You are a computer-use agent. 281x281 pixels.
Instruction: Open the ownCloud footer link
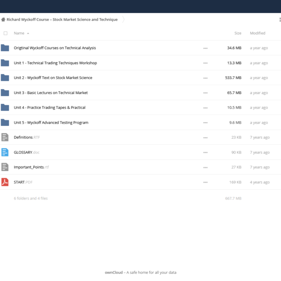coord(114,273)
